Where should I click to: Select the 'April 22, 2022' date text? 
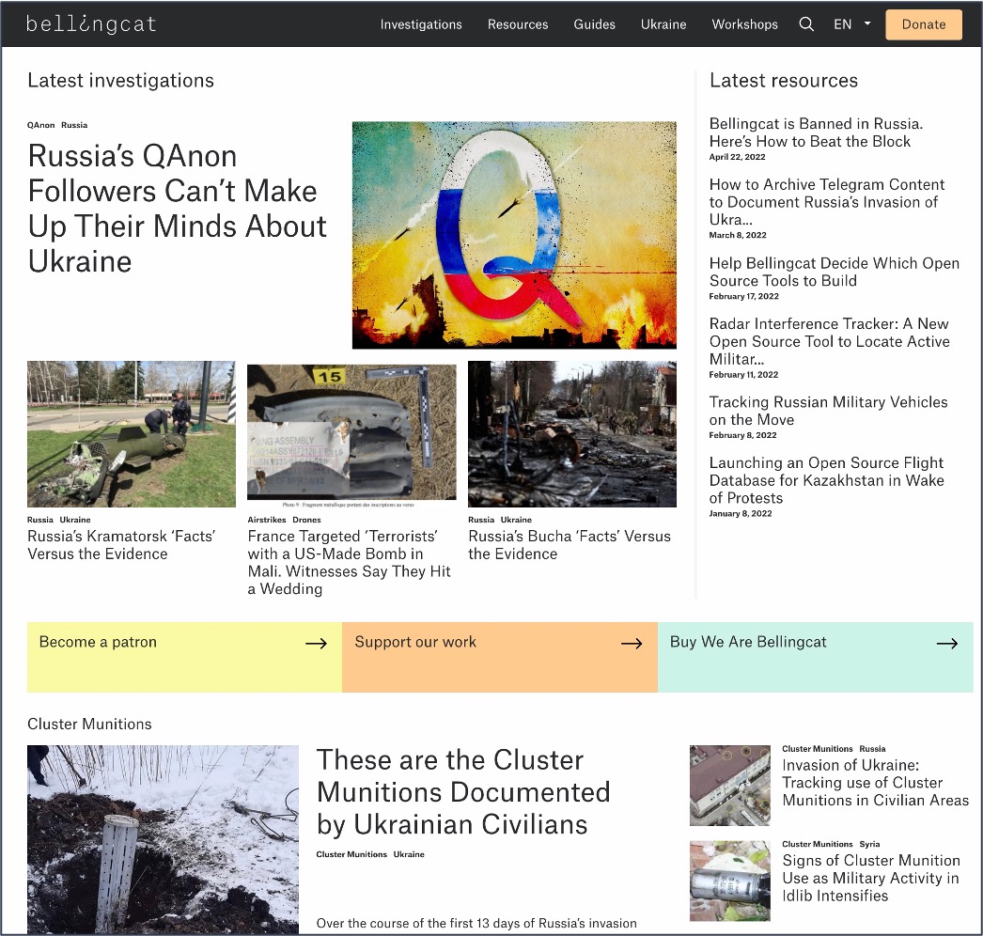pos(737,157)
